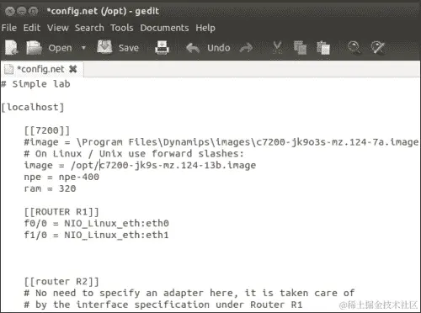The width and height of the screenshot is (421, 313).
Task: Click the 'f0/0 = NIO_Linux_eth:eth0' line
Action: pos(97,224)
